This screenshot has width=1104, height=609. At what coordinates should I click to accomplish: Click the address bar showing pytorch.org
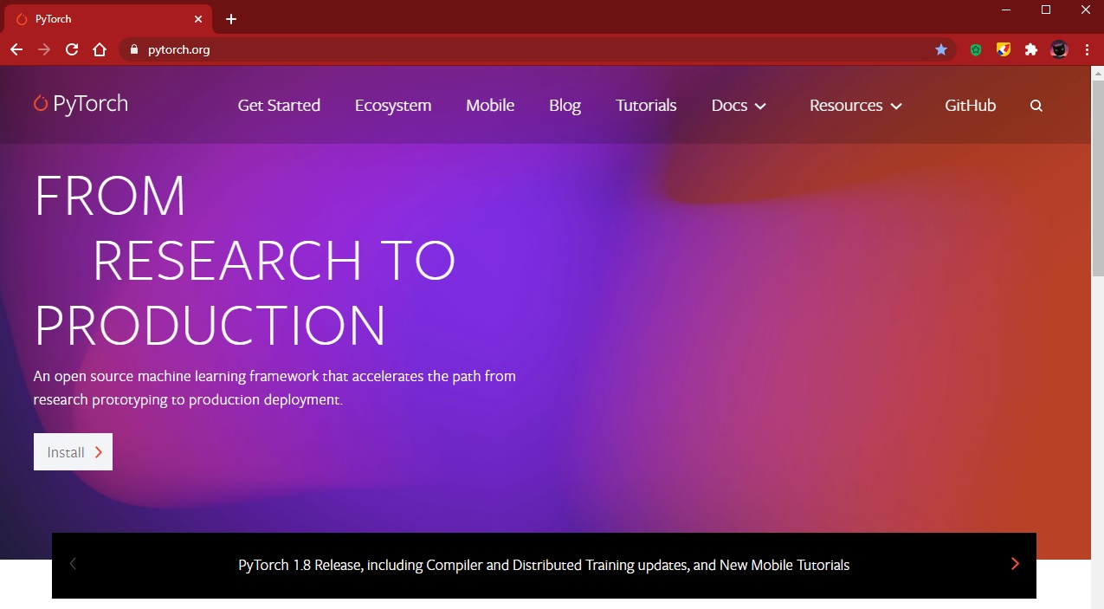click(x=520, y=50)
